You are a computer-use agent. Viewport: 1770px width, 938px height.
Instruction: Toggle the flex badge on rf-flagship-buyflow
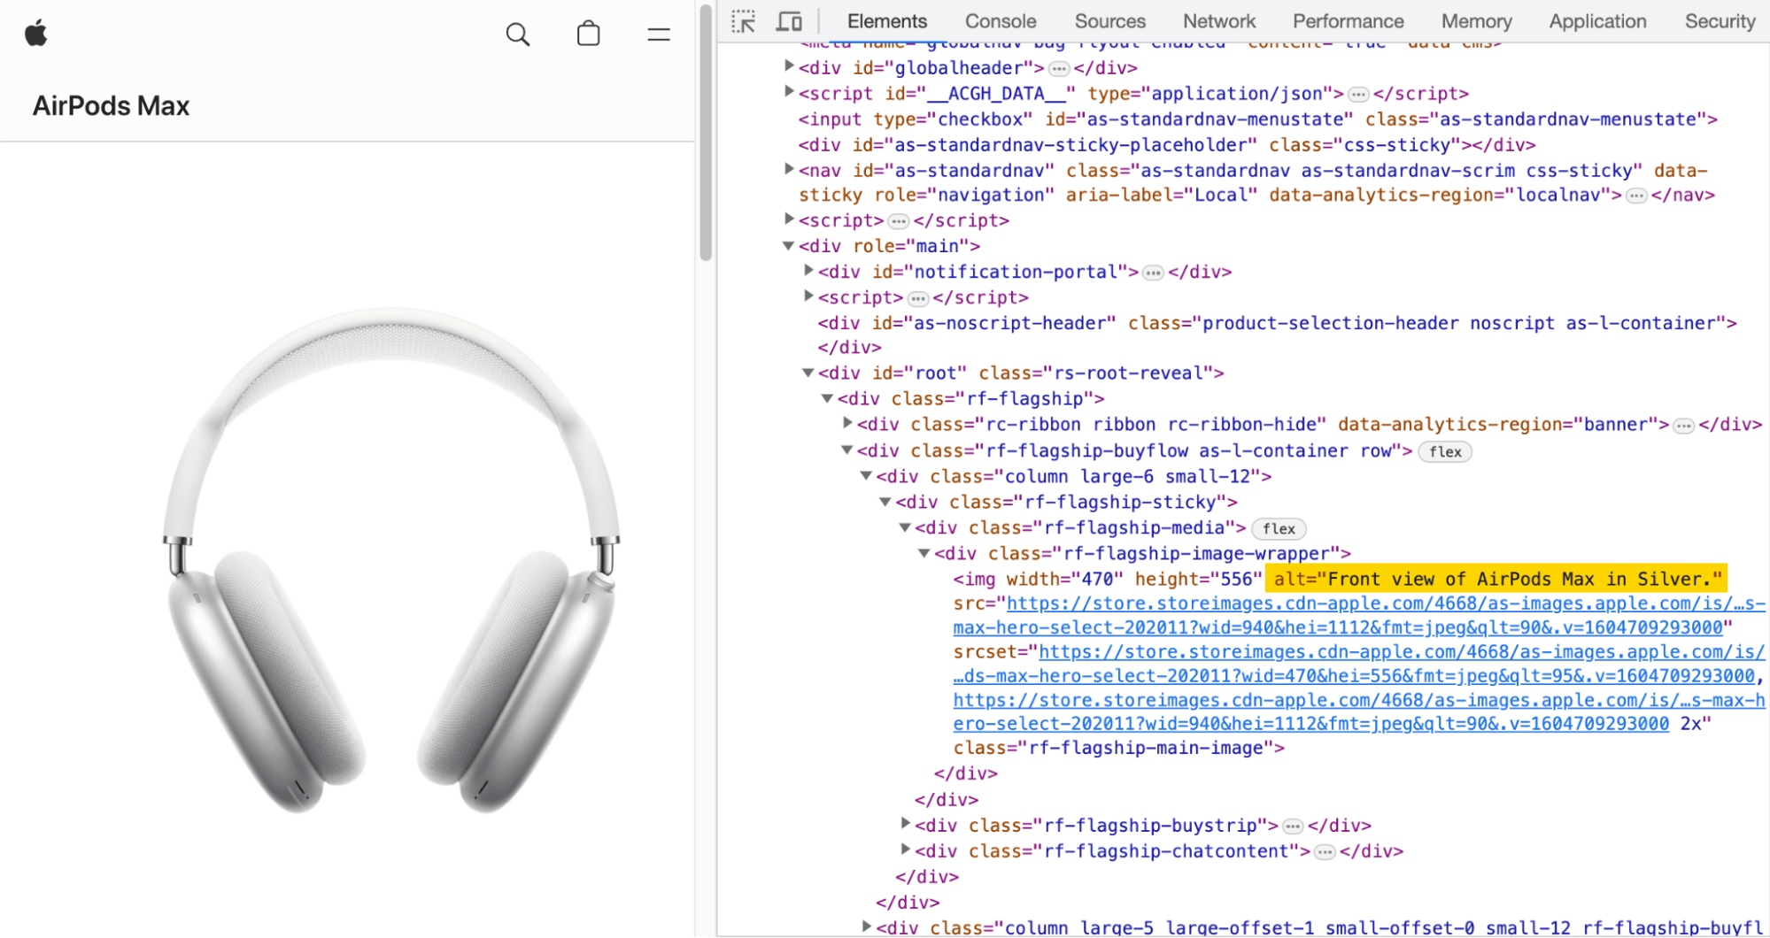1445,451
